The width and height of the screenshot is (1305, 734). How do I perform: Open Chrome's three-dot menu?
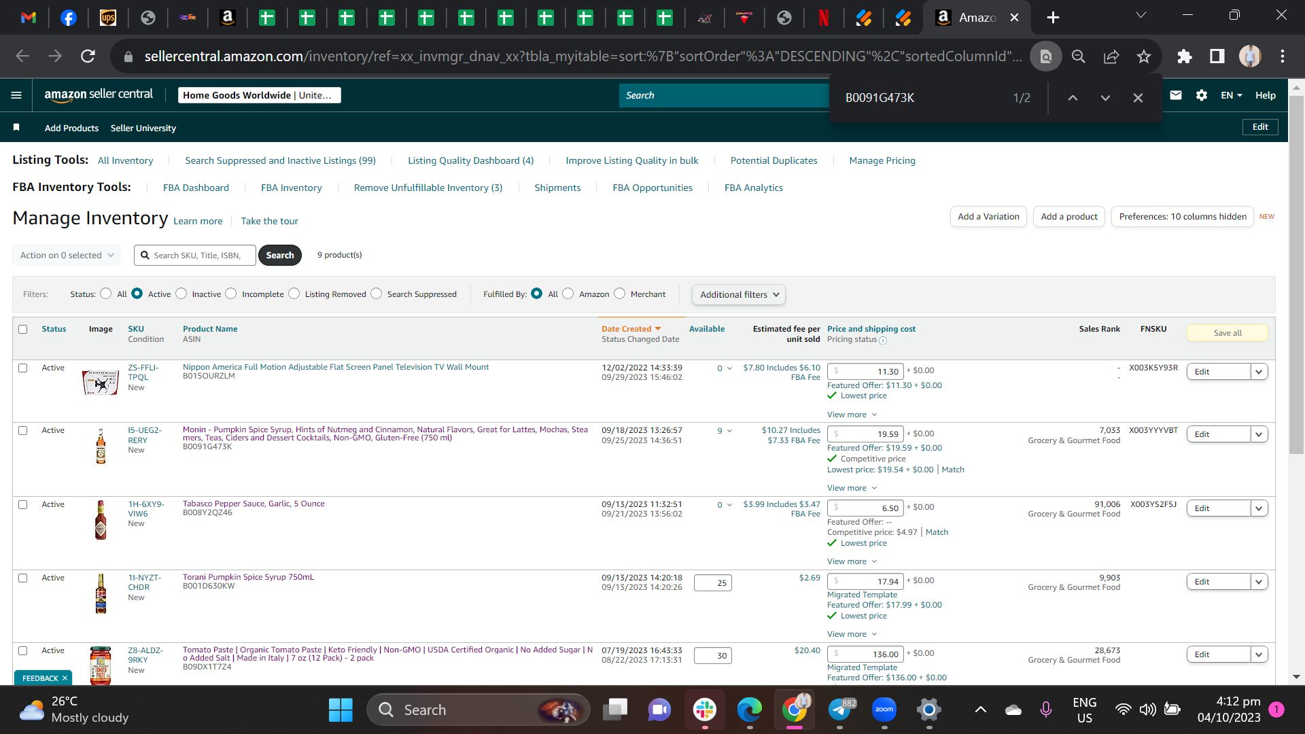pyautogui.click(x=1283, y=56)
